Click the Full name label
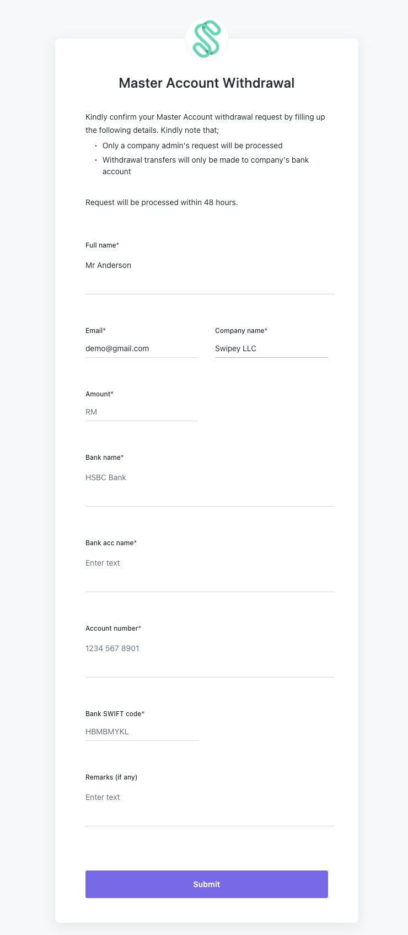This screenshot has height=935, width=408. tap(102, 245)
